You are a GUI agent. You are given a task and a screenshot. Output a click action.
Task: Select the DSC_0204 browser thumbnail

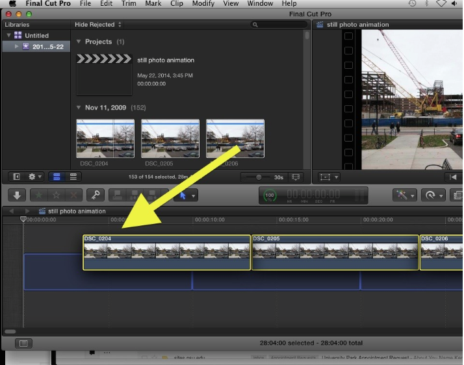click(x=105, y=138)
